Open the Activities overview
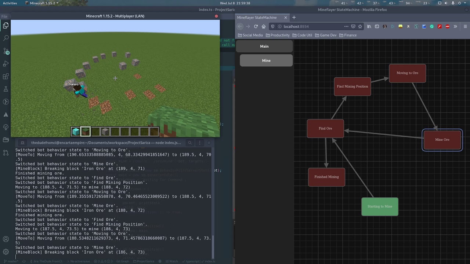Image resolution: width=470 pixels, height=264 pixels. [x=10, y=3]
